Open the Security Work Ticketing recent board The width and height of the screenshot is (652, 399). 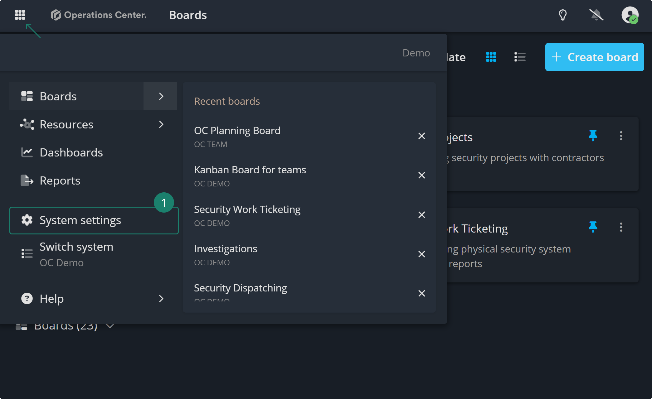pos(247,209)
